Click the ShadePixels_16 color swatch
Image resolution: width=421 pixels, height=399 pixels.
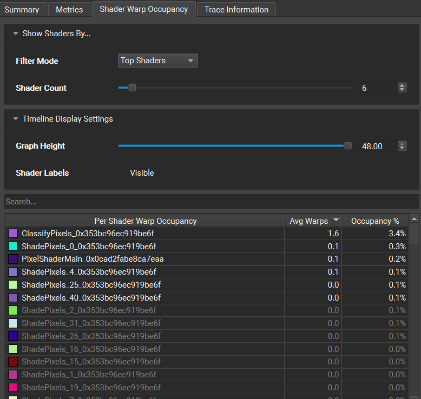click(13, 349)
